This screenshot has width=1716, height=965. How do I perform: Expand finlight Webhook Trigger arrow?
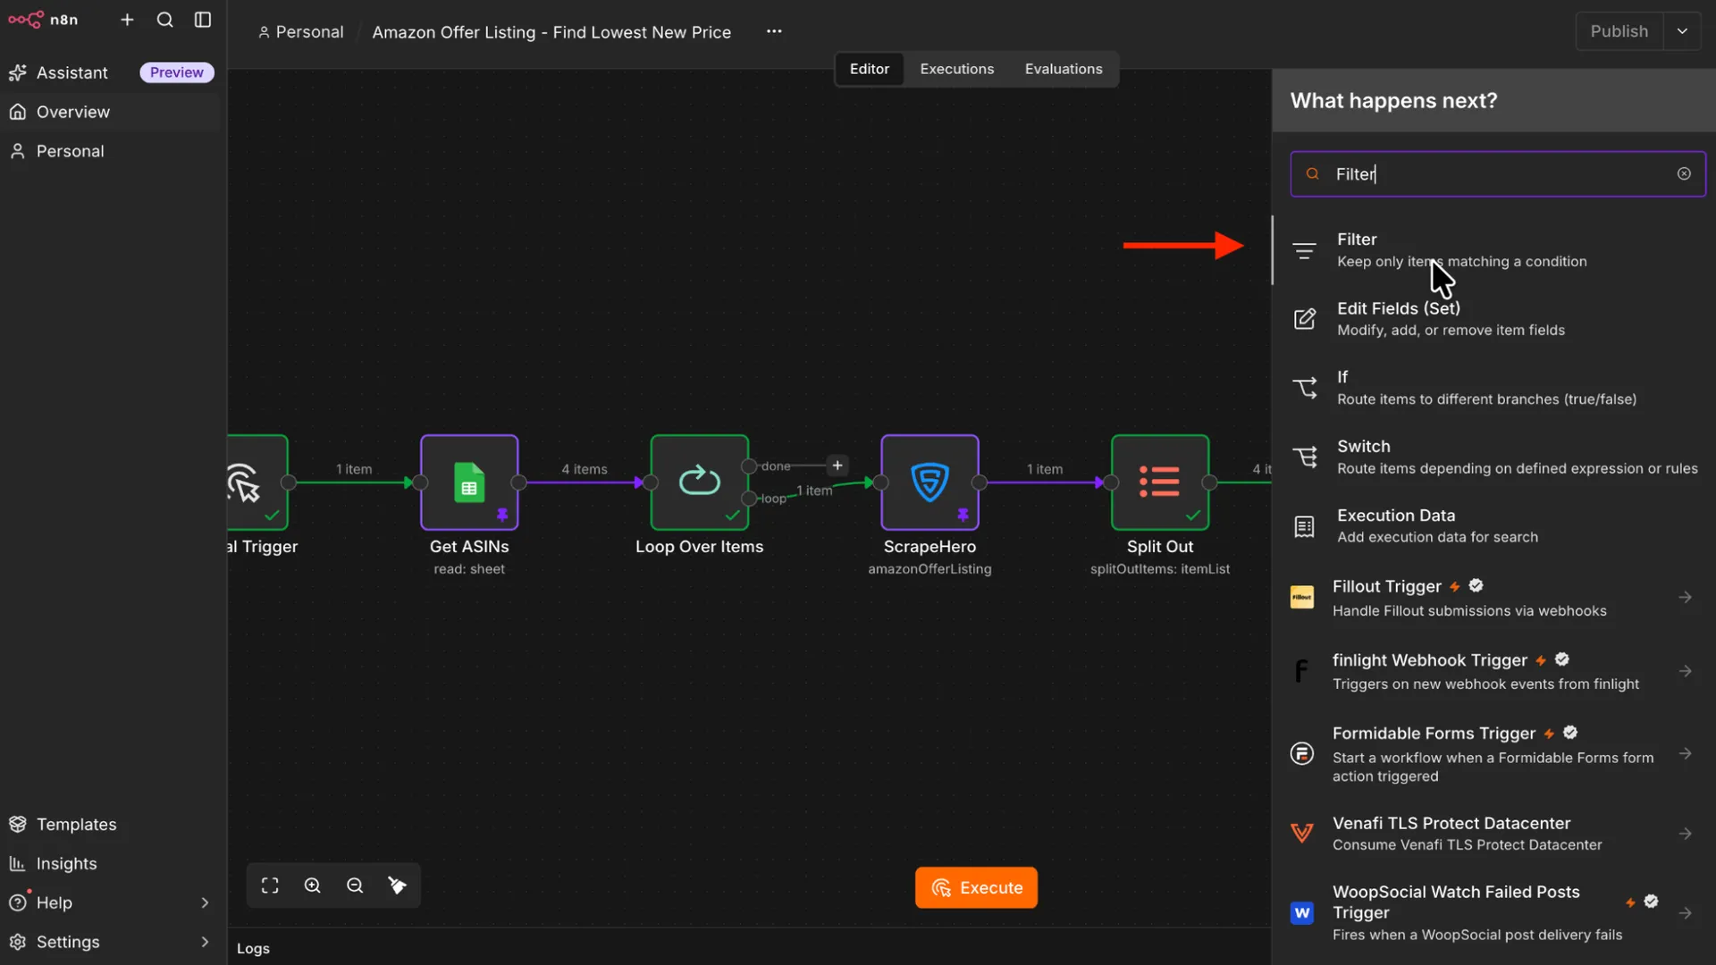(1685, 671)
